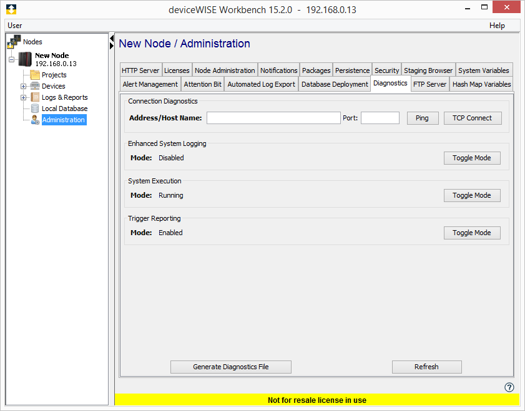Toggle the Enhanced System Logging mode
The image size is (525, 411).
click(x=471, y=158)
